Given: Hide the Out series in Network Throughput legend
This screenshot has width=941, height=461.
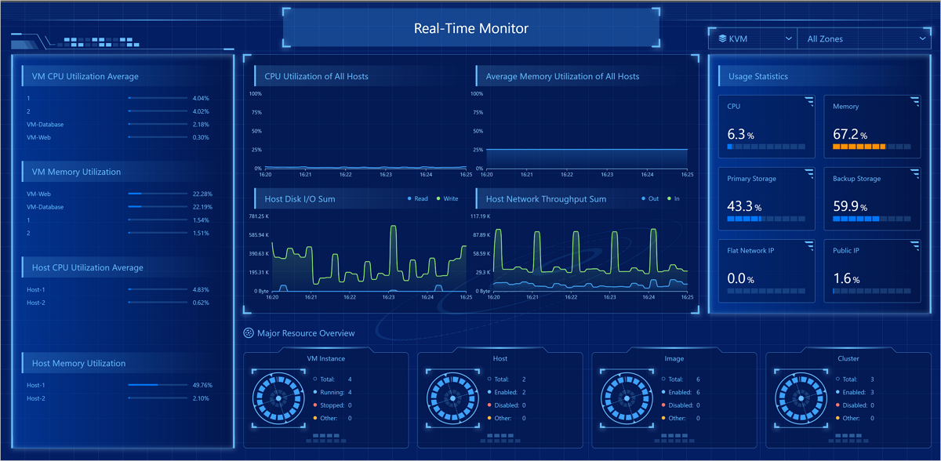Looking at the screenshot, I should (650, 198).
